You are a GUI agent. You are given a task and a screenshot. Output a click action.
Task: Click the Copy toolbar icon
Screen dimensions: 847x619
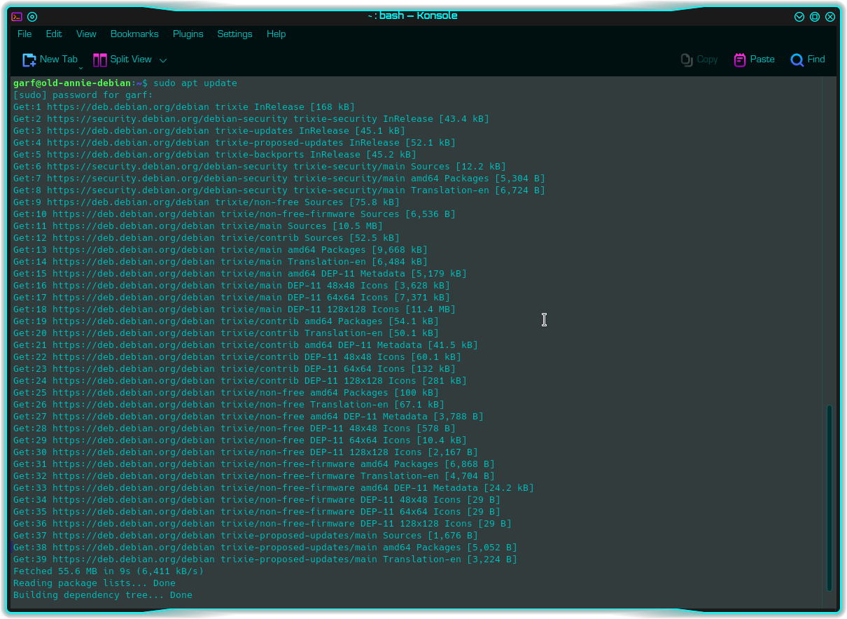[687, 60]
